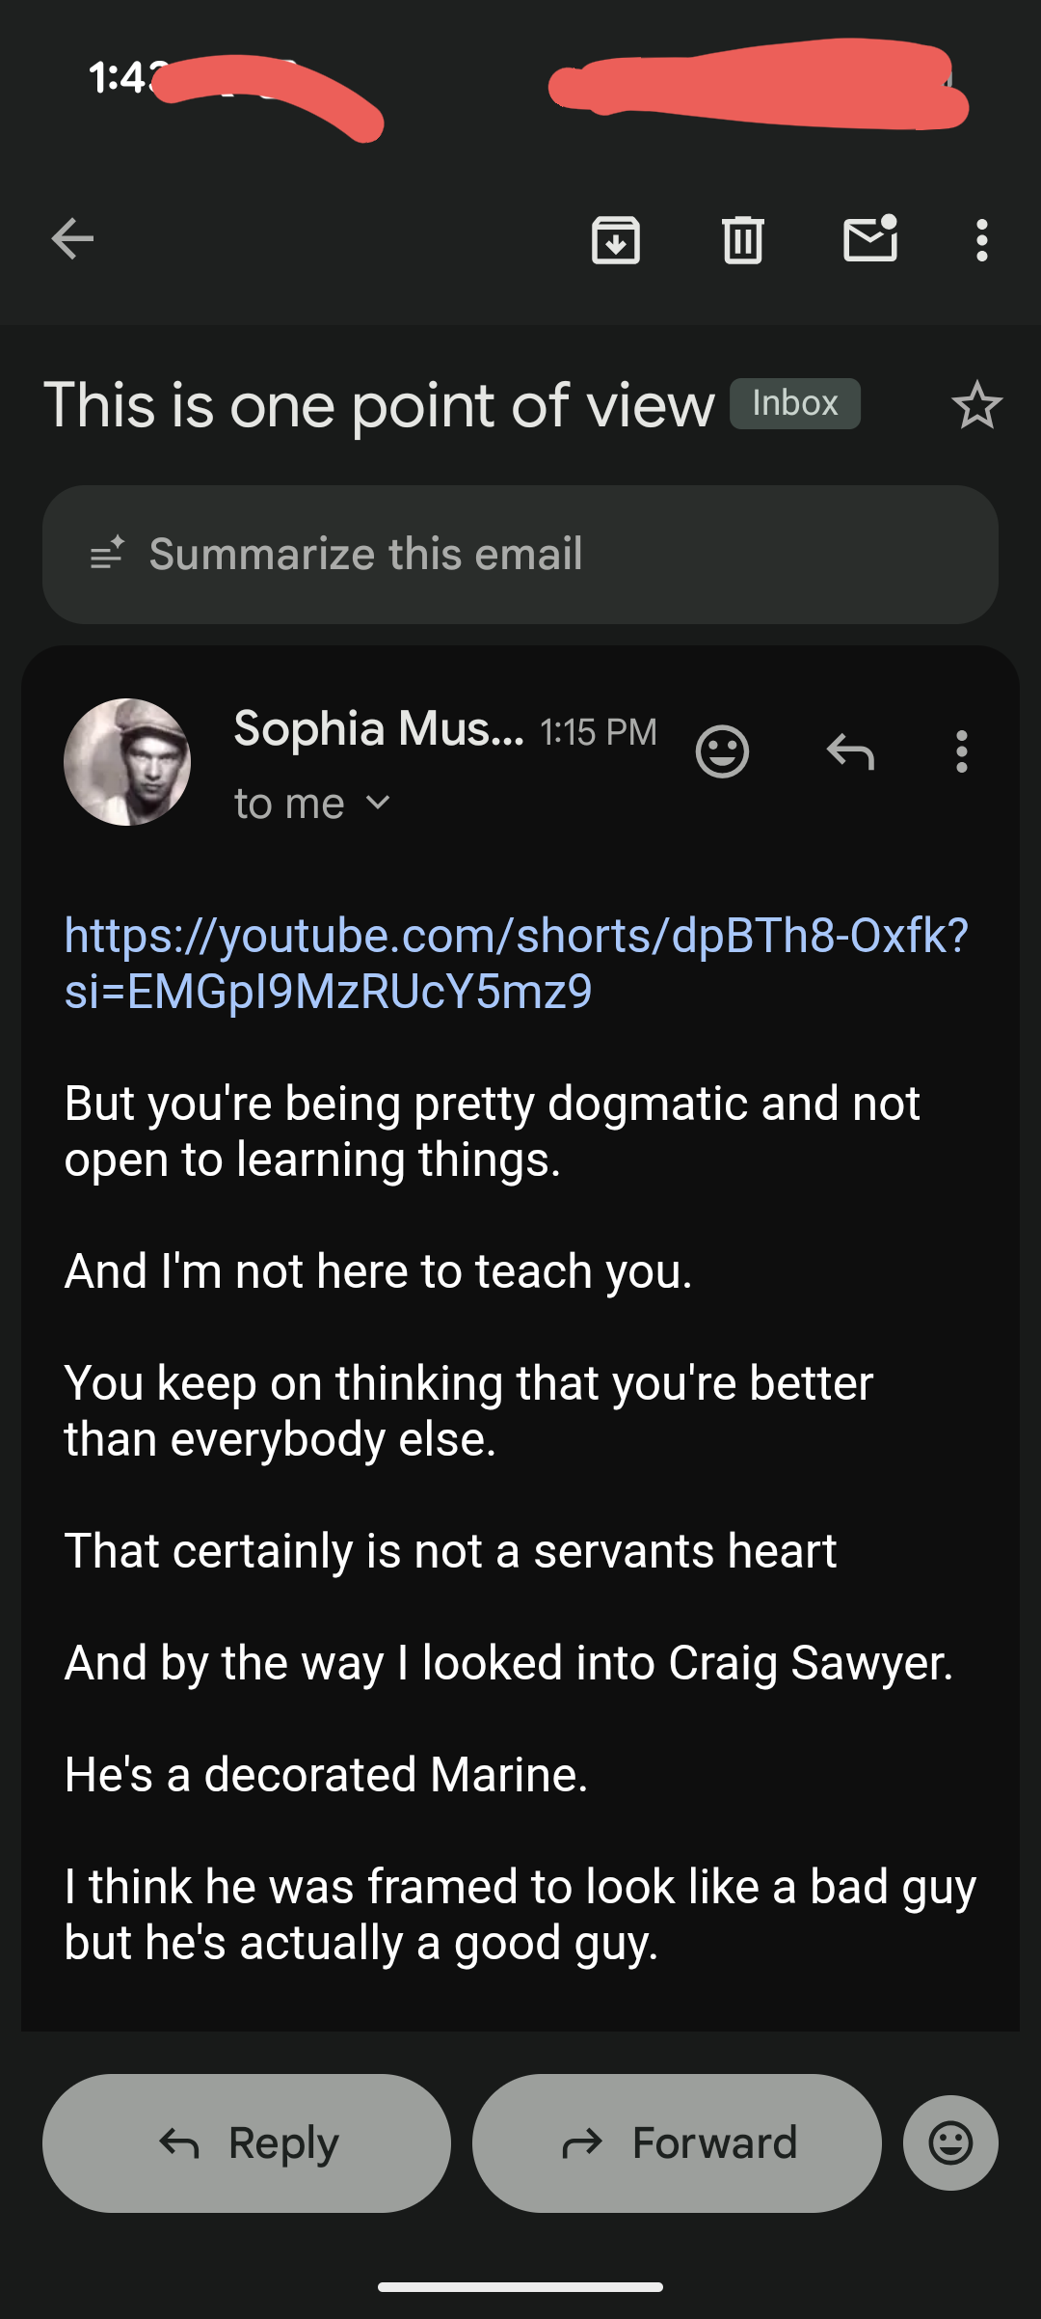The image size is (1041, 2319).
Task: Open Sophia's profile picture
Action: click(x=127, y=762)
